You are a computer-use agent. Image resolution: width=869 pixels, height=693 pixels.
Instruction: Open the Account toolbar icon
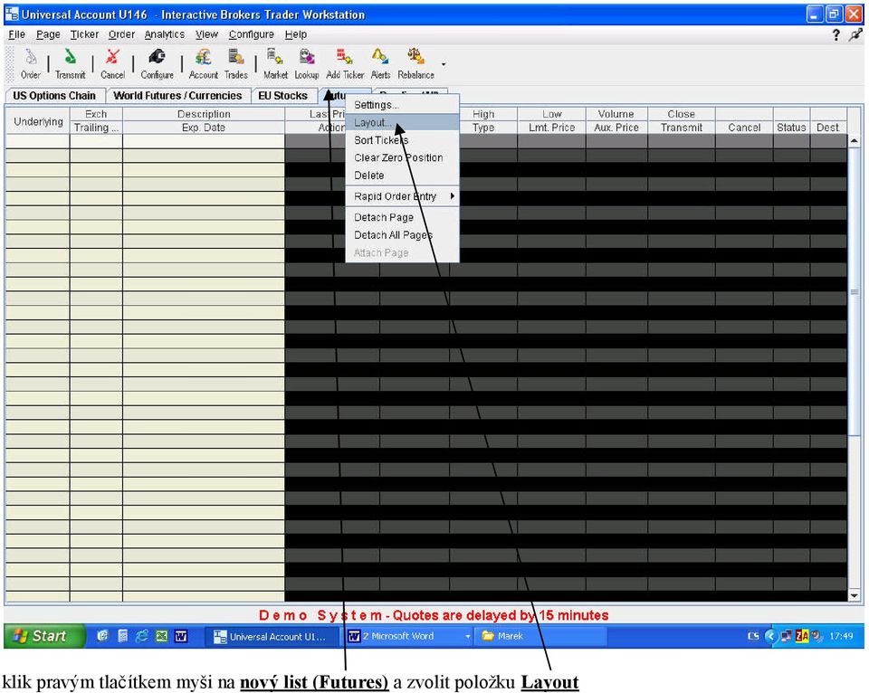204,63
